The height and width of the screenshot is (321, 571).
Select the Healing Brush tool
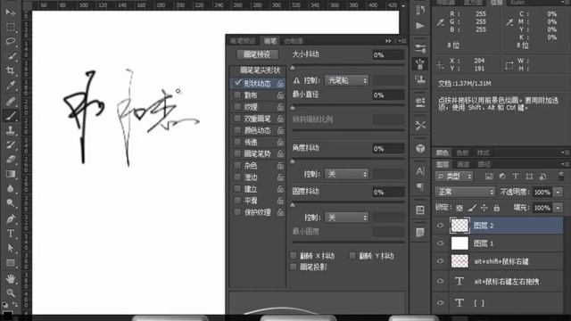coord(11,101)
